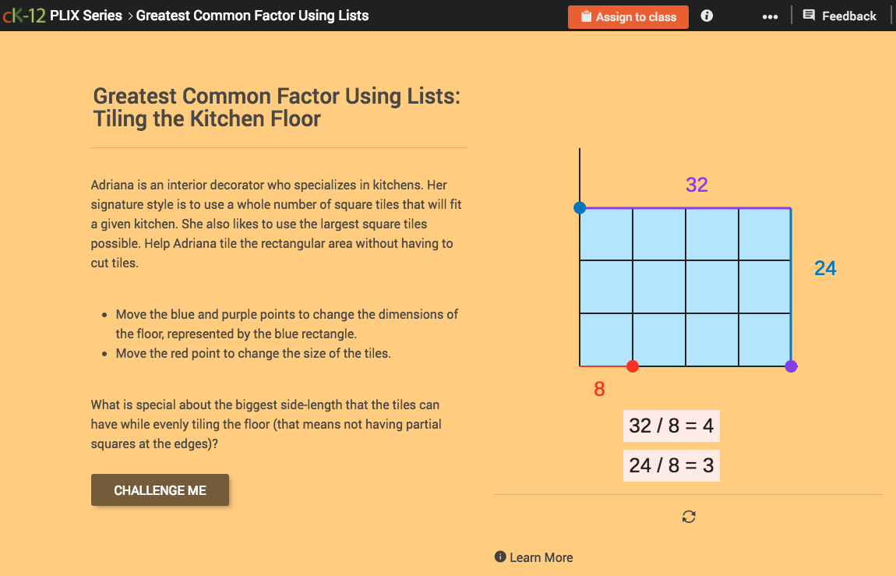Click the info icon beside Assign to class
The width and height of the screenshot is (896, 576).
706,15
